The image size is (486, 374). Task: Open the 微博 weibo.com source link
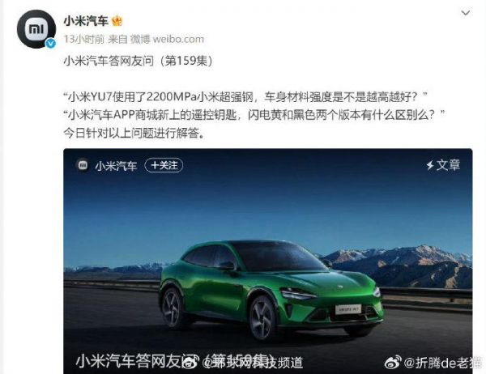[x=167, y=39]
